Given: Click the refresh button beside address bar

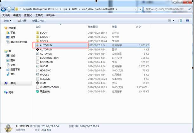Looking at the screenshot, I should point(140,9).
